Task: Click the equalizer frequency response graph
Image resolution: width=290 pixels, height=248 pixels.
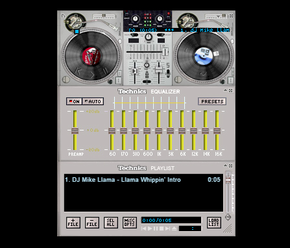Action: (x=149, y=103)
